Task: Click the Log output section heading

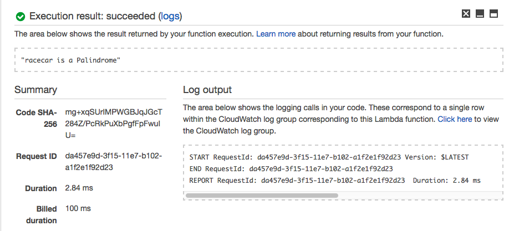Action: 207,90
